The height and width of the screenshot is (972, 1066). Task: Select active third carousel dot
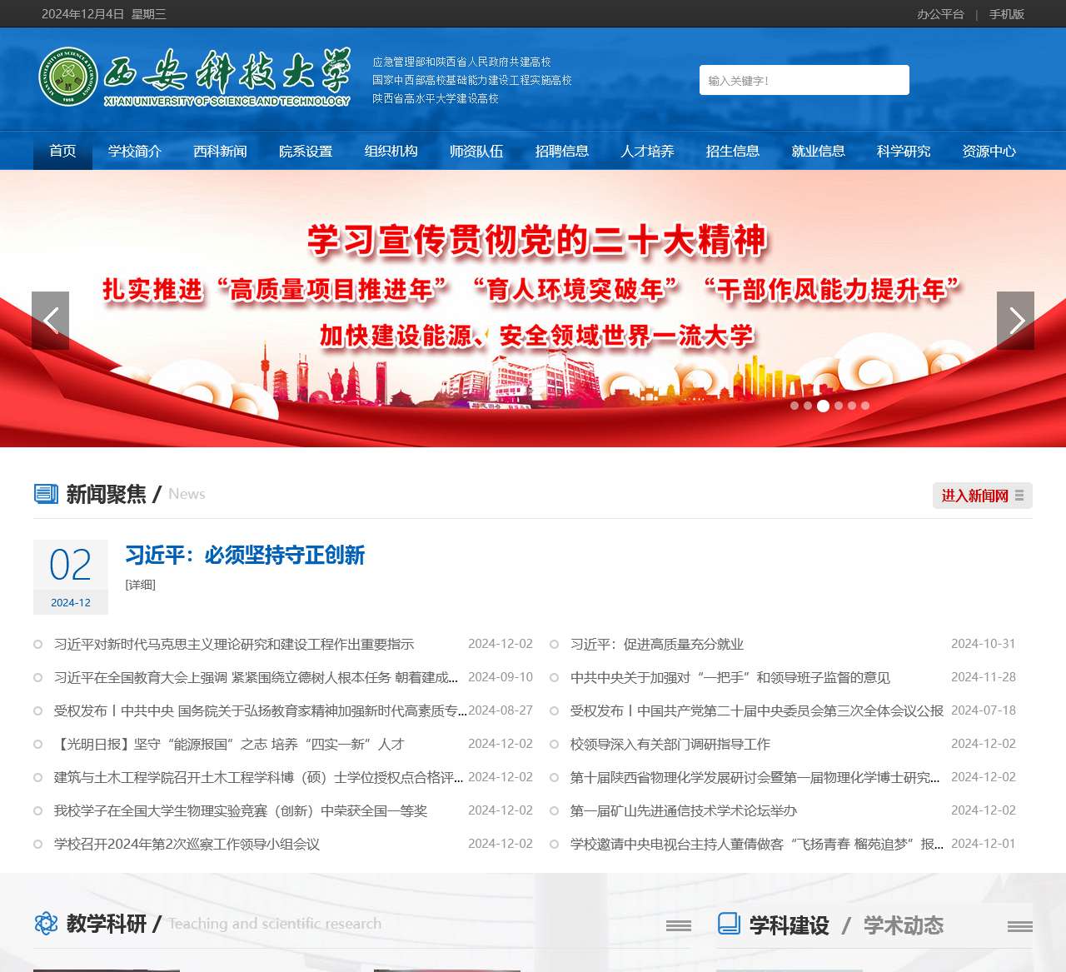pyautogui.click(x=823, y=406)
